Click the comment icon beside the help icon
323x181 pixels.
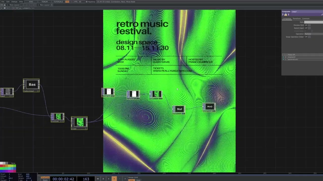point(285,15)
